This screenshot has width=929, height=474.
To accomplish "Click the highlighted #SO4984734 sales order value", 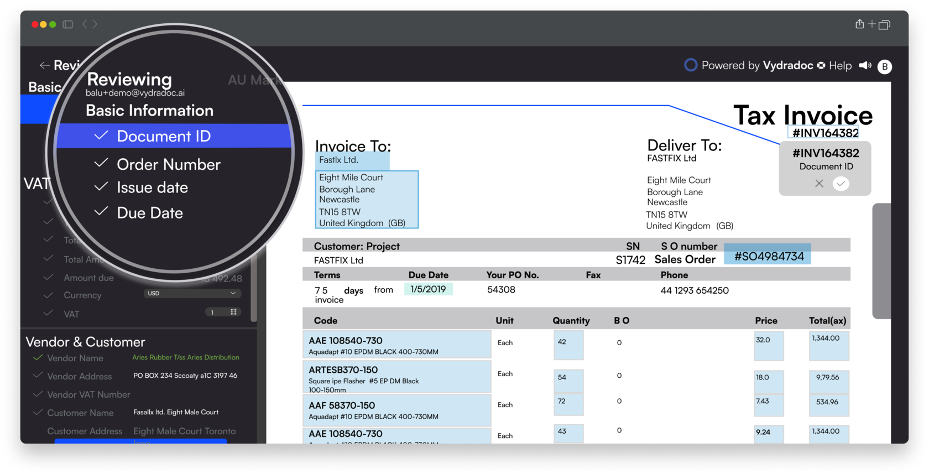I will tap(768, 256).
